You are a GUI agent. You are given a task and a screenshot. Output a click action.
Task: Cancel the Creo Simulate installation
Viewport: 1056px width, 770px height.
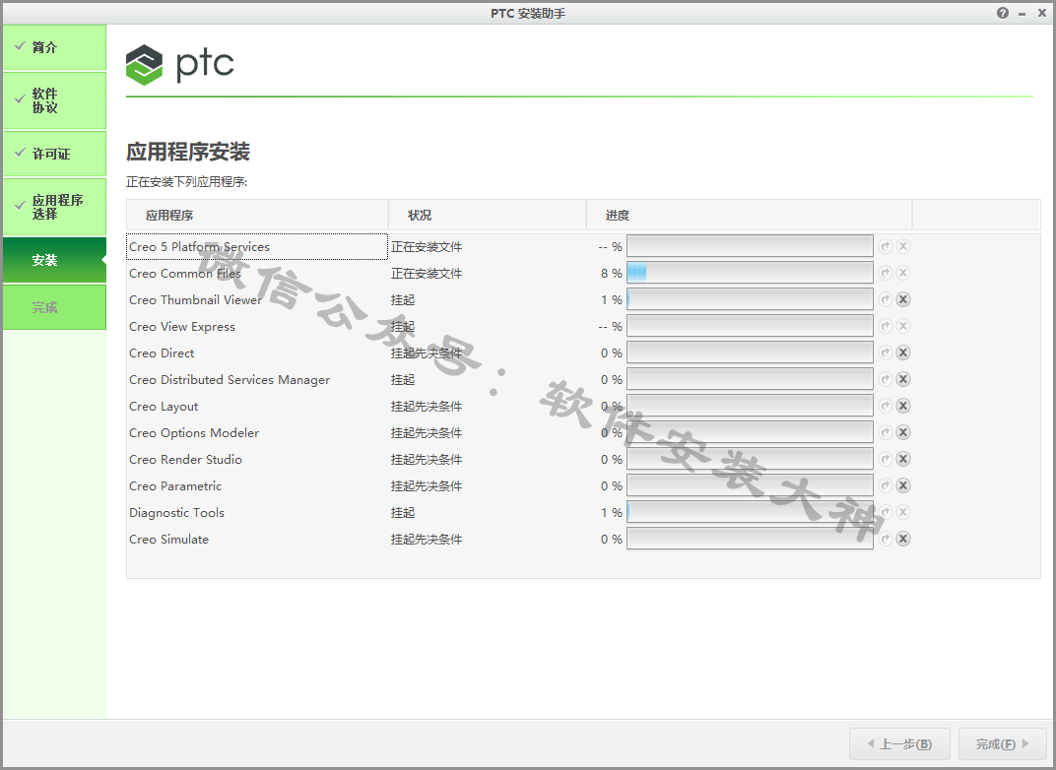click(903, 539)
